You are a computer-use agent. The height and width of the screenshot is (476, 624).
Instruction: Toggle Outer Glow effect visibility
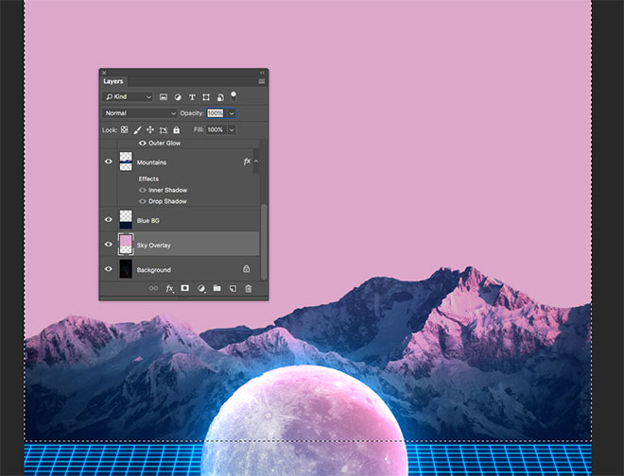pos(143,143)
